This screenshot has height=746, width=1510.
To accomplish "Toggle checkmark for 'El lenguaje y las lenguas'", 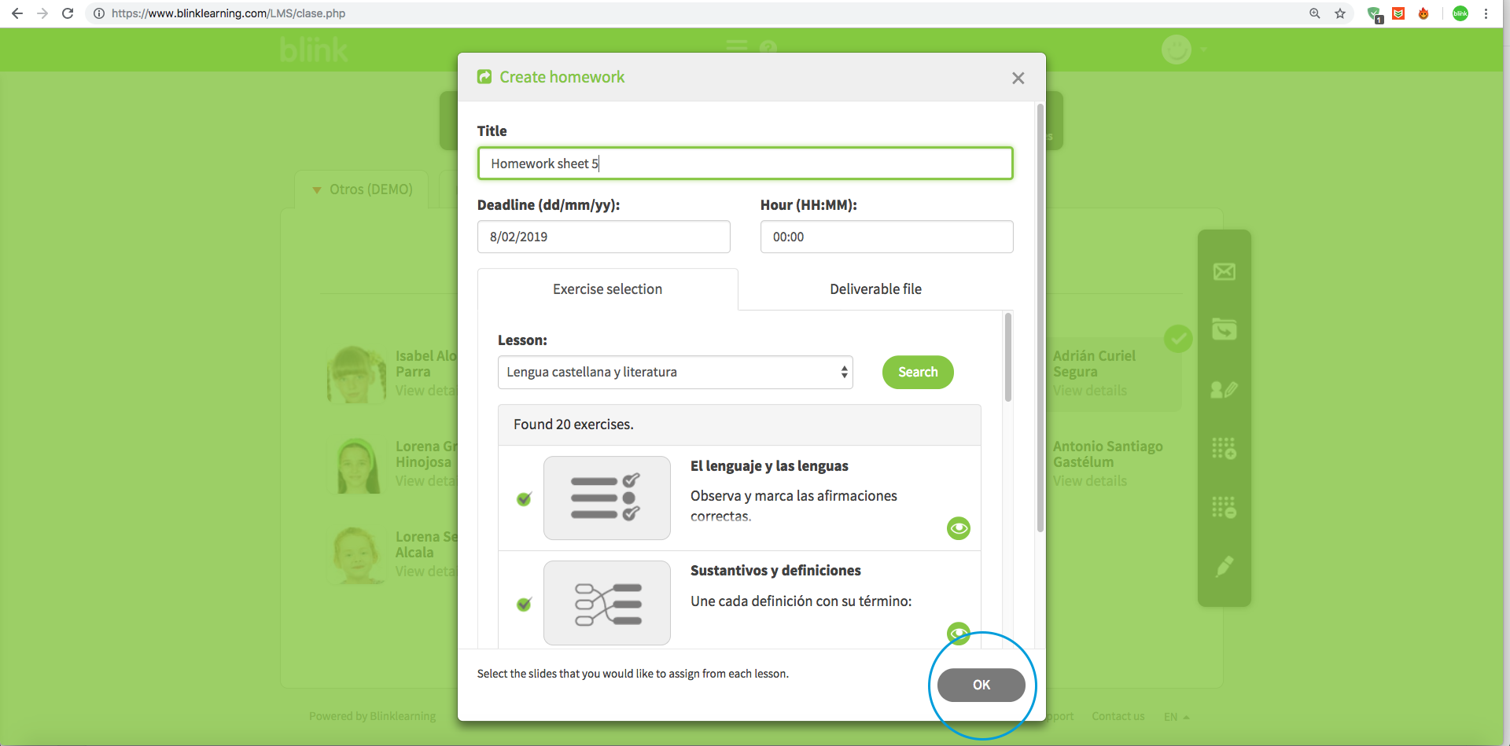I will [x=524, y=499].
